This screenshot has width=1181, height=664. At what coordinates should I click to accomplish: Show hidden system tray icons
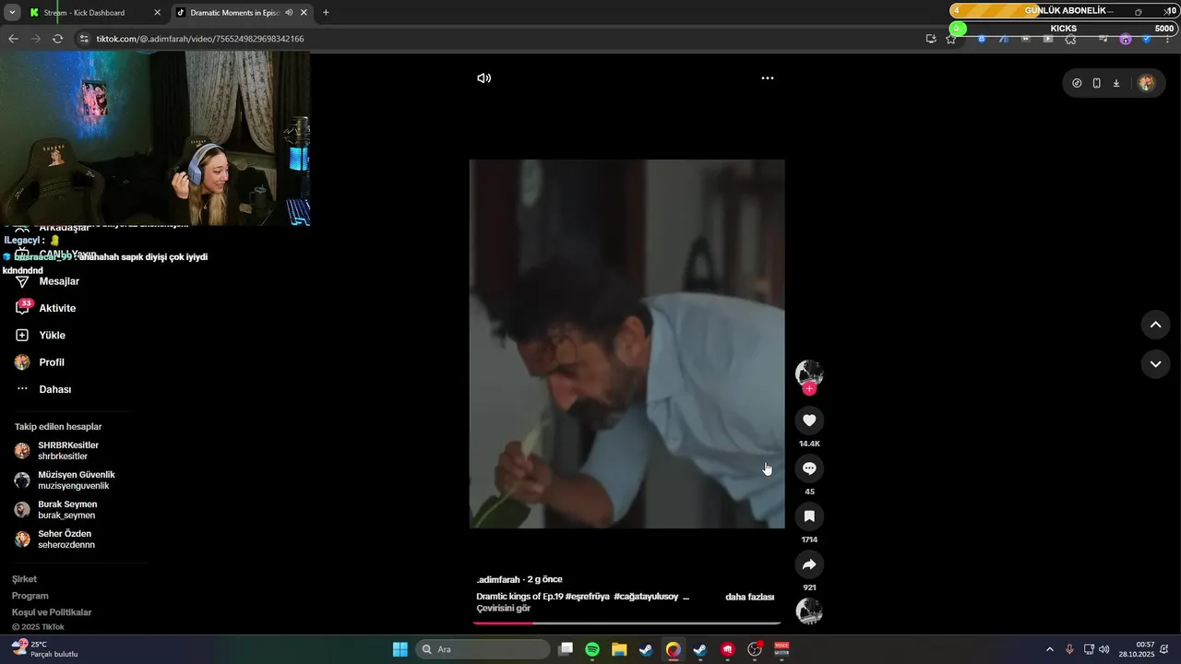[x=1049, y=649]
